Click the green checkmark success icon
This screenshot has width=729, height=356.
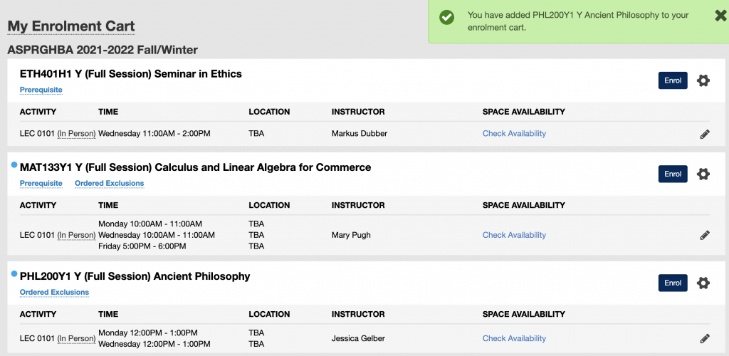tap(447, 18)
